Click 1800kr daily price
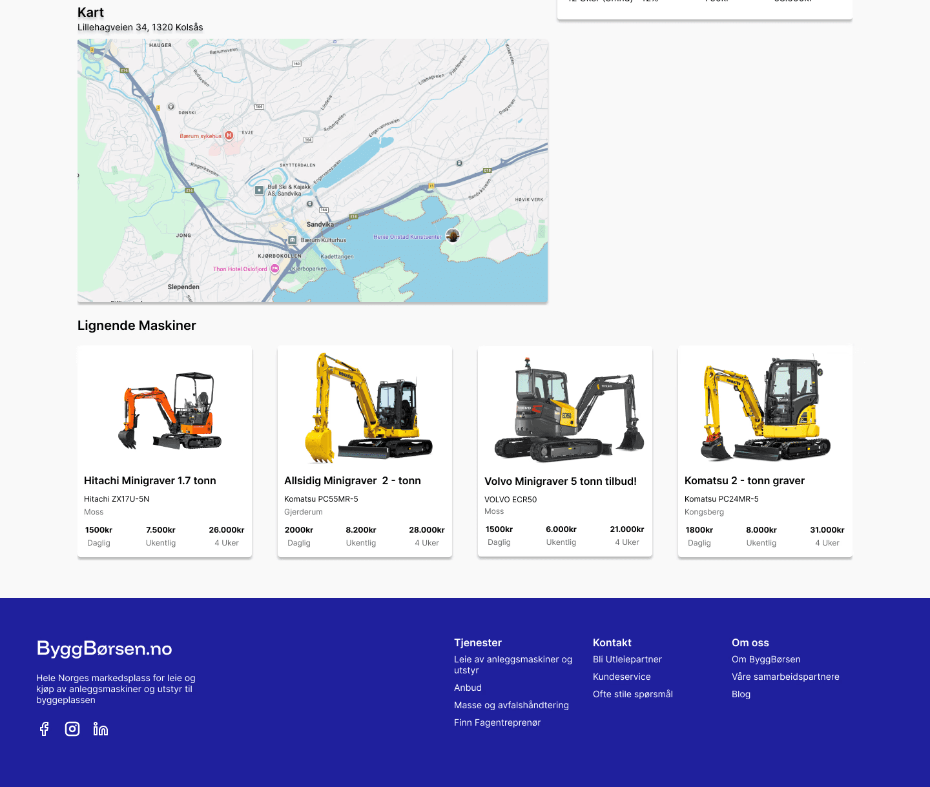 pos(699,530)
